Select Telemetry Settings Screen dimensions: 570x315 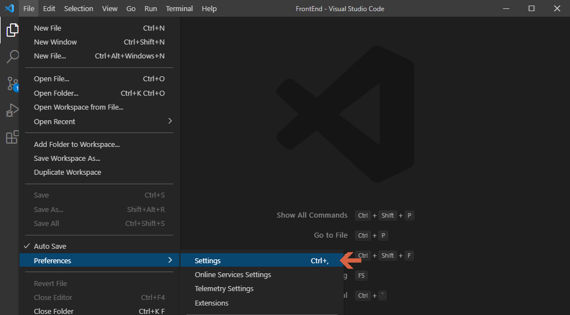tap(262, 288)
